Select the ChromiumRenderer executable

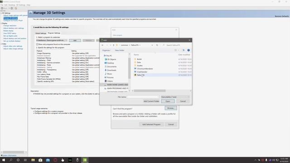145,69
